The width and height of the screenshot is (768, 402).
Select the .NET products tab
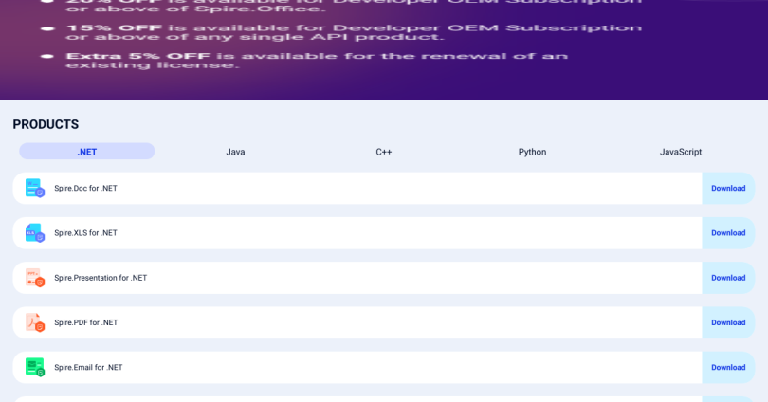87,152
